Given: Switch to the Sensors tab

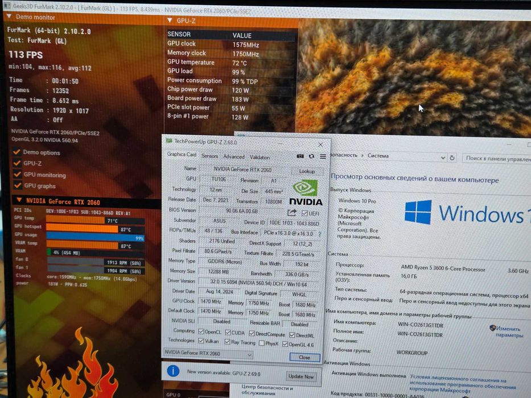Looking at the screenshot, I should coord(209,156).
